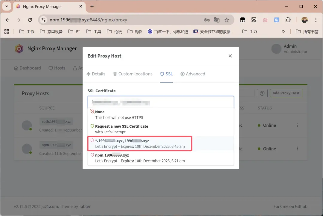Open the Custom locations tab
The width and height of the screenshot is (323, 216).
pos(132,74)
